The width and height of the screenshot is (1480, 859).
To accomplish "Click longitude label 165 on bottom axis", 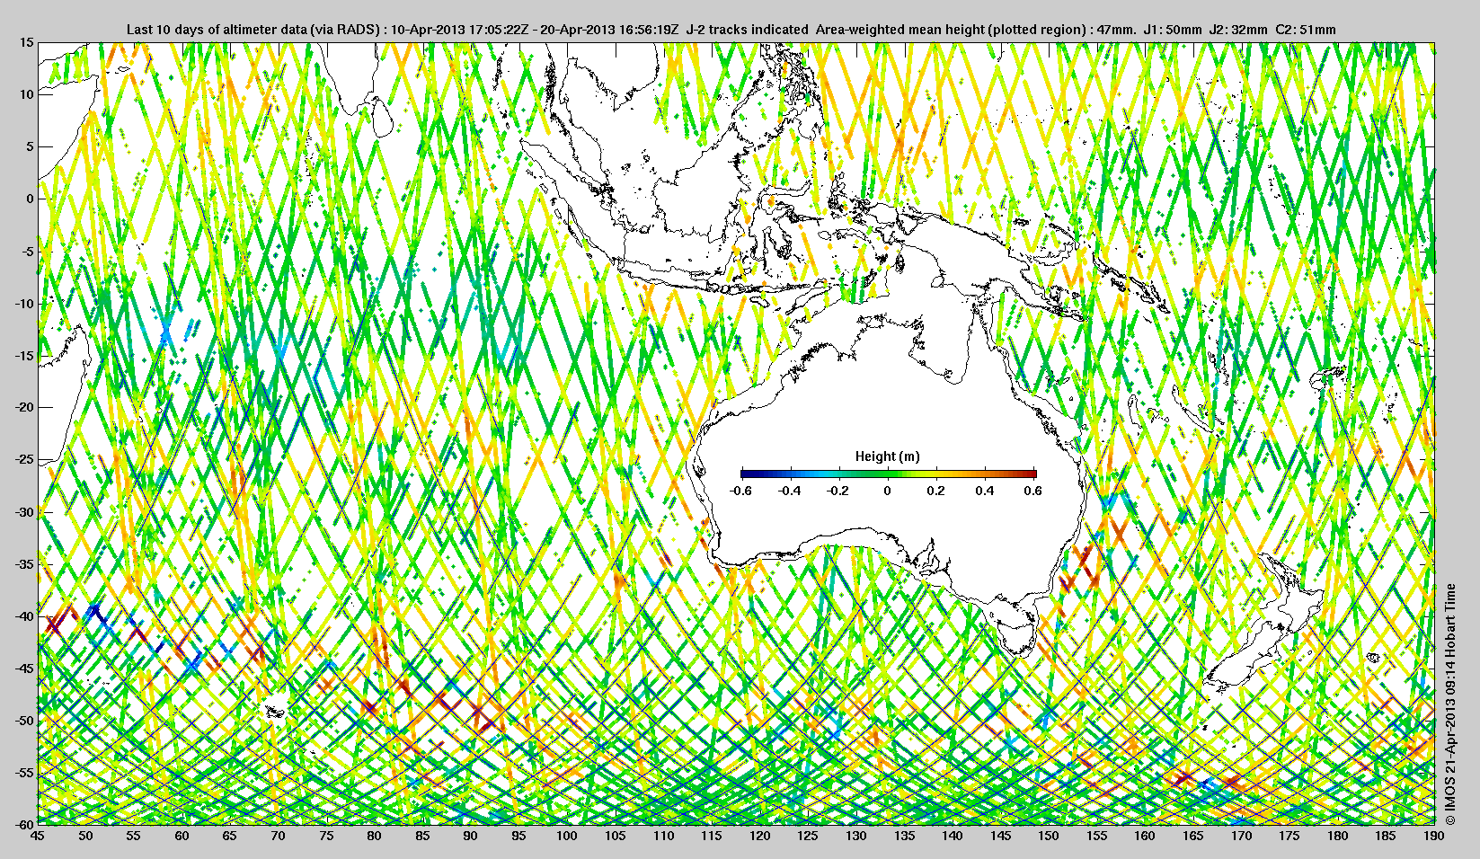I will coord(1192,836).
